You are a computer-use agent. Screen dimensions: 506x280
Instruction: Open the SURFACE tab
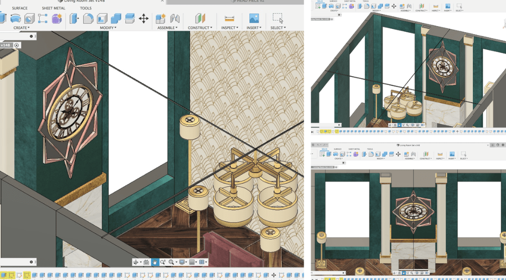[x=20, y=8]
